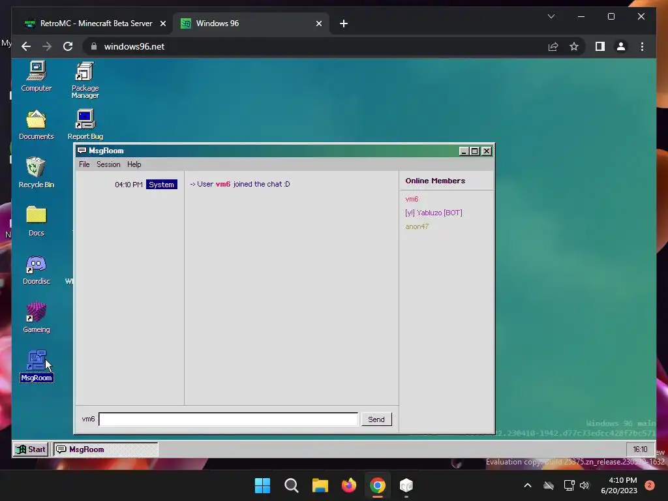Toggle the browser side panel
Image resolution: width=668 pixels, height=501 pixels.
tap(600, 46)
